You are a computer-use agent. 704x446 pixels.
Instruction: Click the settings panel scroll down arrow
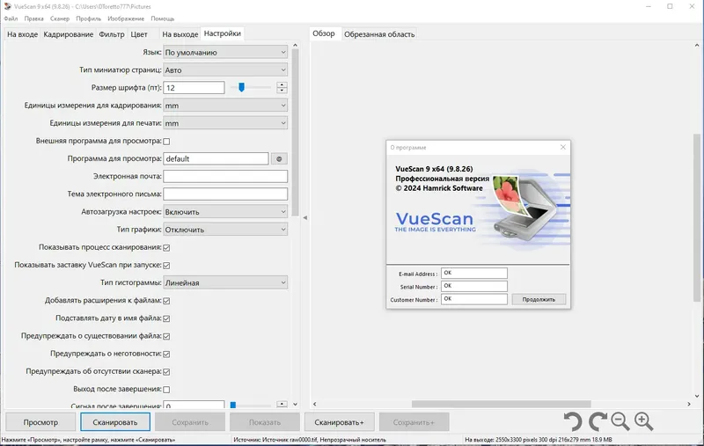(295, 405)
